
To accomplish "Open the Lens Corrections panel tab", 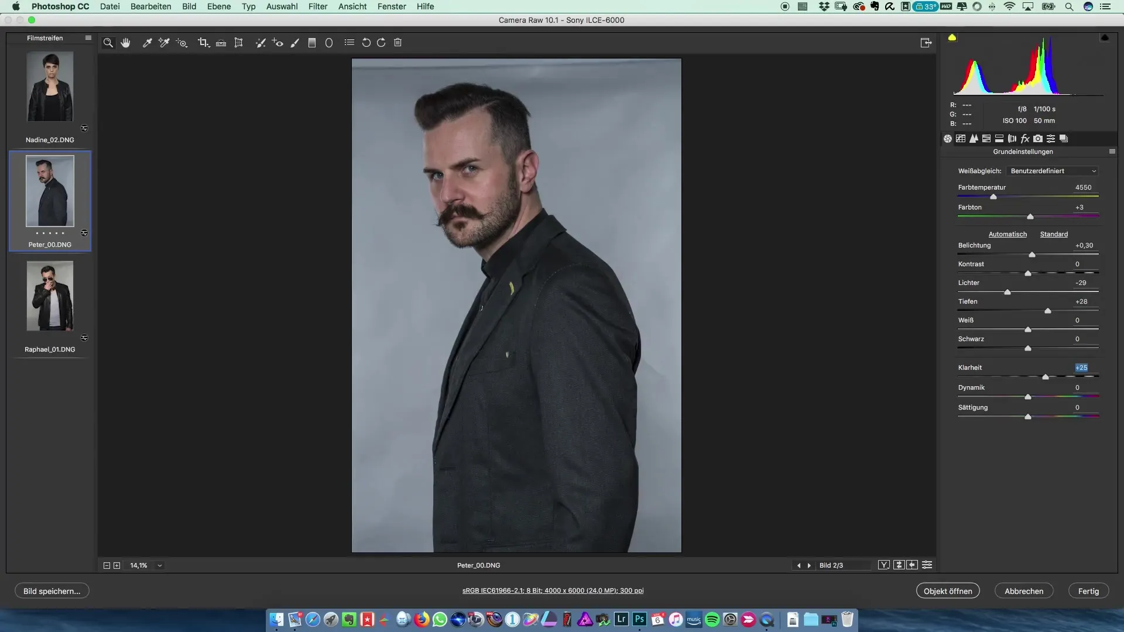I will [1012, 139].
